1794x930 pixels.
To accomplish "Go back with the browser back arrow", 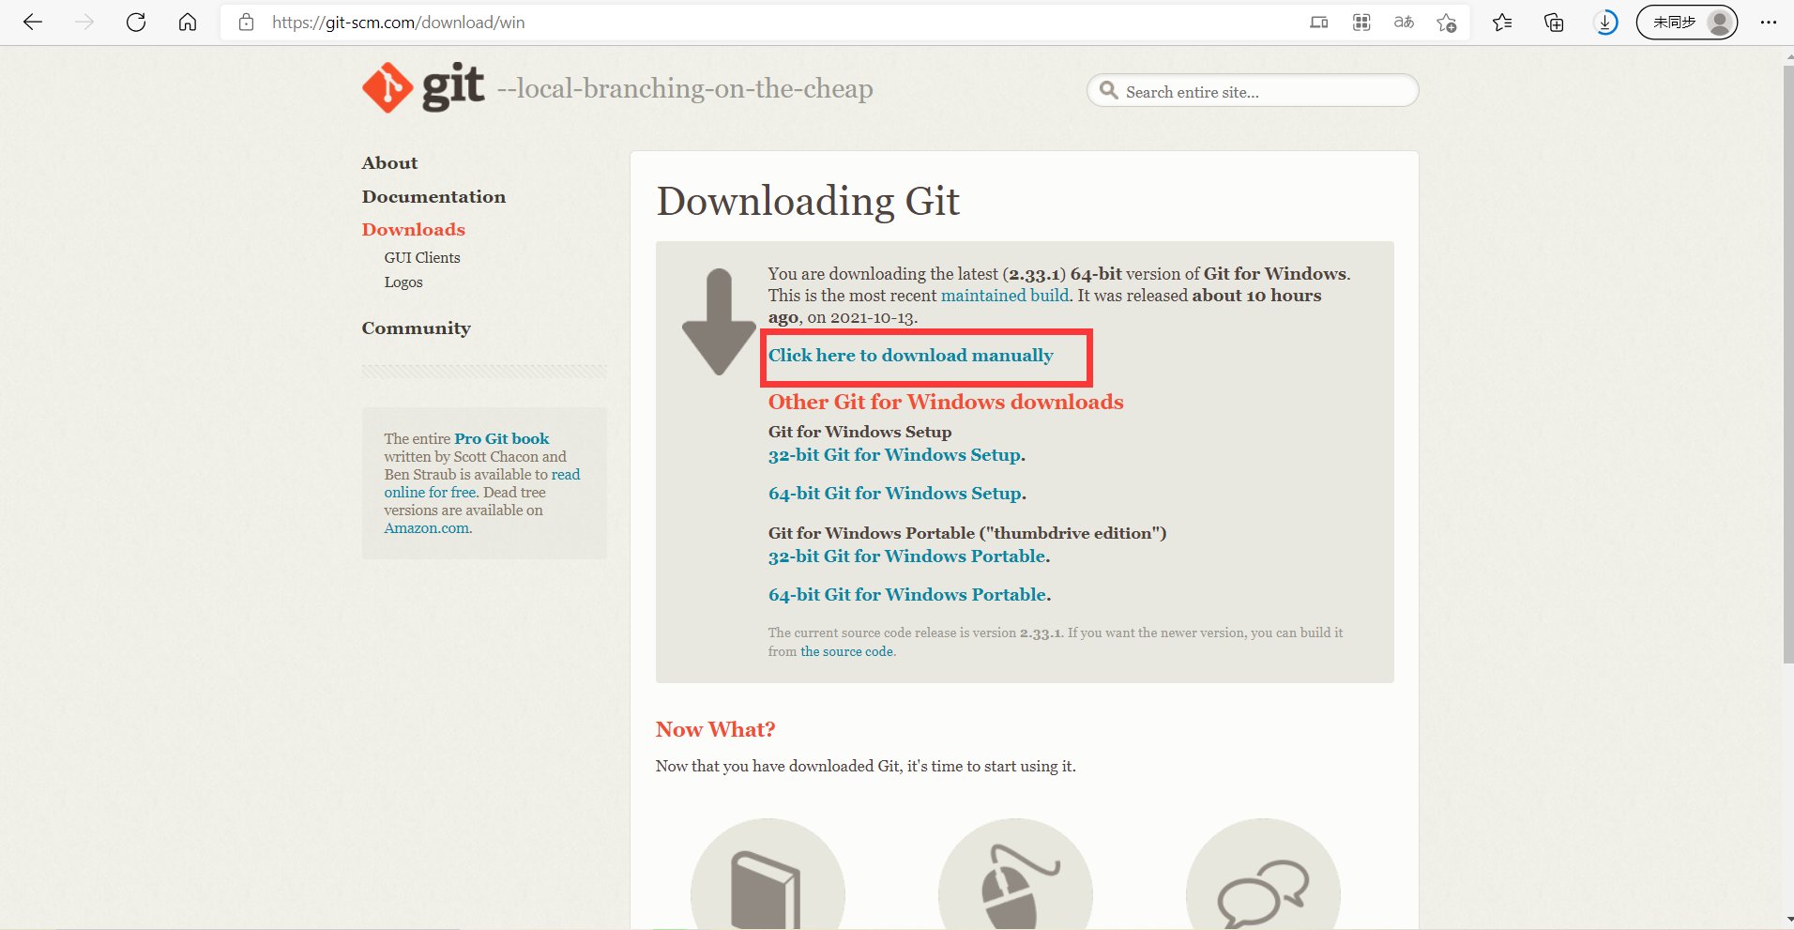I will (x=33, y=23).
